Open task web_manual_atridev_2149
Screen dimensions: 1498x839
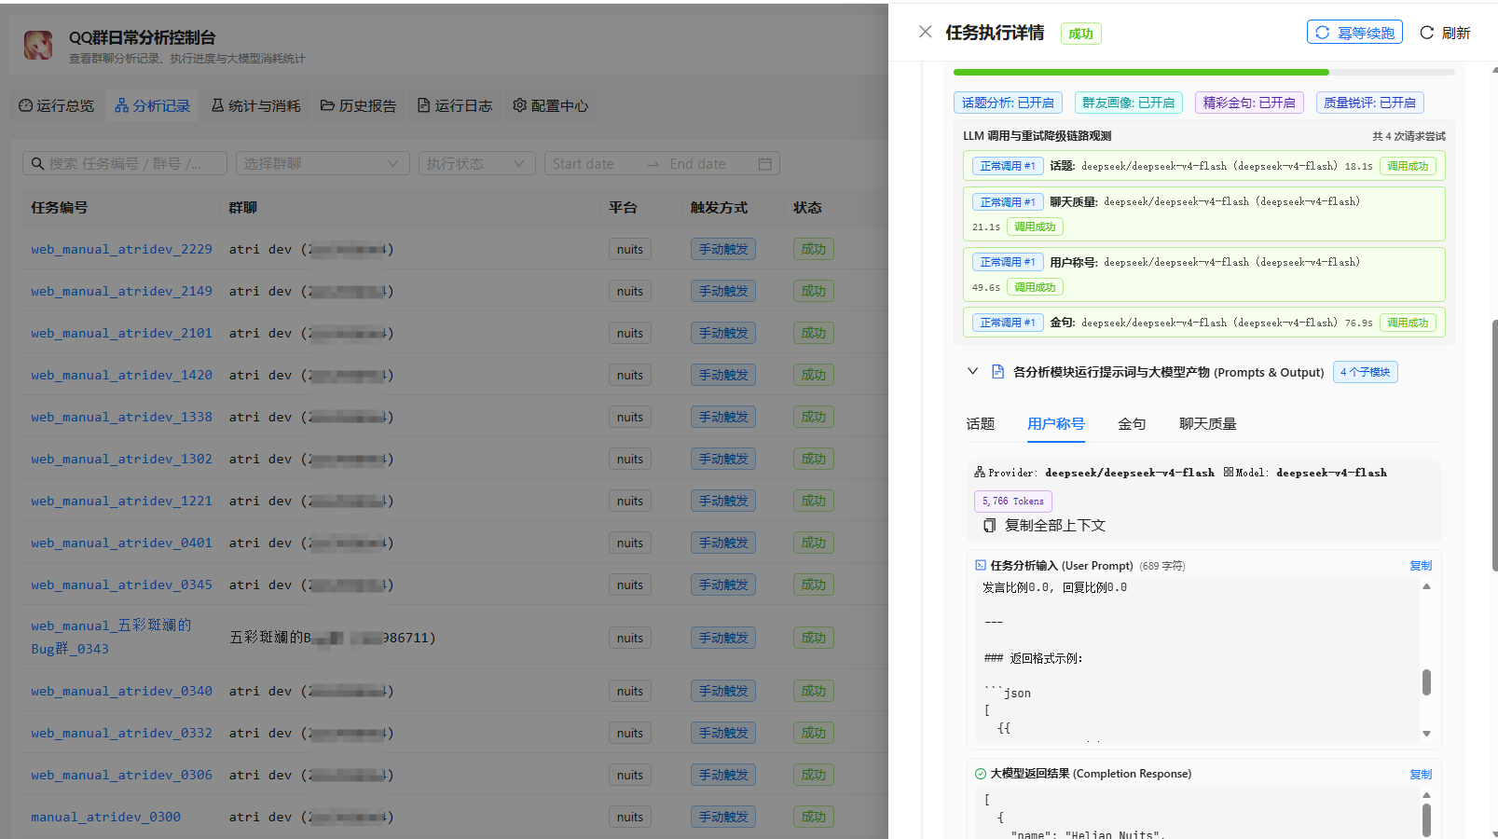121,291
